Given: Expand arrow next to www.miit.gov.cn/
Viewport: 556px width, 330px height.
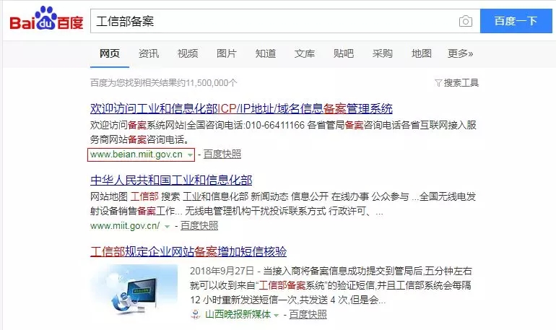Looking at the screenshot, I should (x=167, y=226).
